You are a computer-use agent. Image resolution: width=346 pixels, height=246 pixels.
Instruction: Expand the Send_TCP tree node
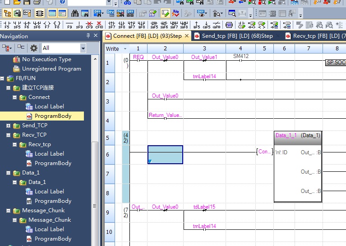[9, 125]
